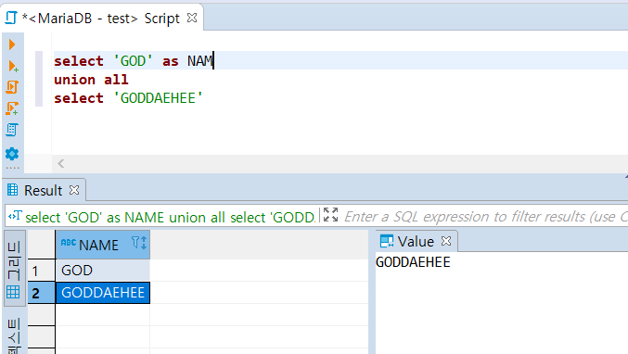Screen dimensions: 628x354
Task: Focus the SQL filter expression input field
Action: [485, 217]
